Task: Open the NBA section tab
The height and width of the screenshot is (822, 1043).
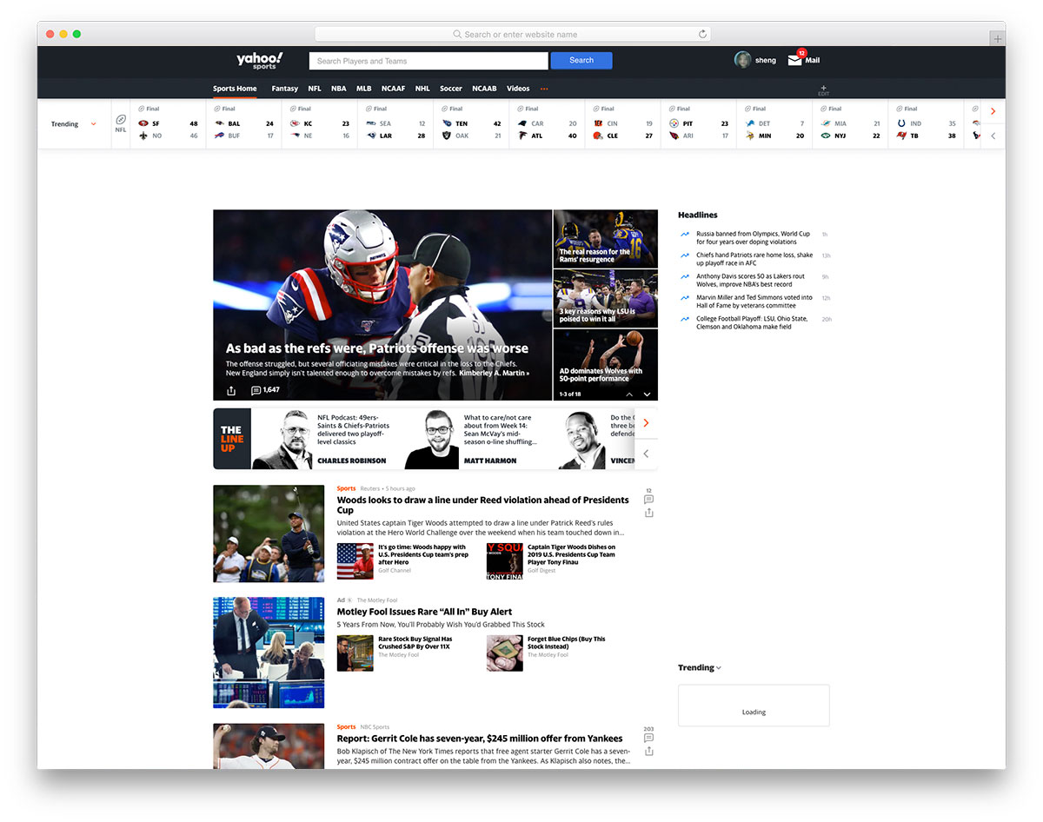Action: pos(338,88)
